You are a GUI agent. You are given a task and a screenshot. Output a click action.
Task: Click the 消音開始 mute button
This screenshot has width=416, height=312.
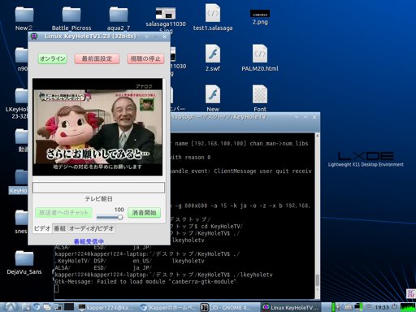(x=144, y=213)
